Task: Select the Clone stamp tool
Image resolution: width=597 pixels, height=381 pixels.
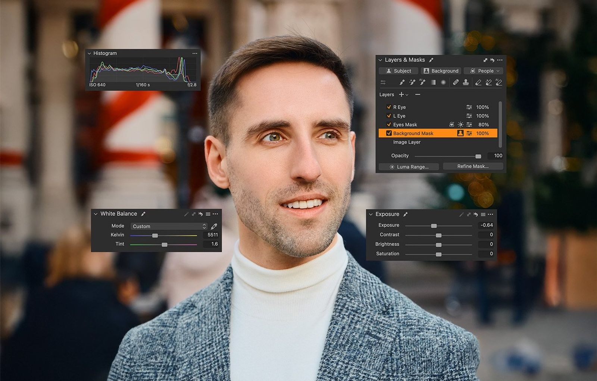Action: click(x=466, y=82)
